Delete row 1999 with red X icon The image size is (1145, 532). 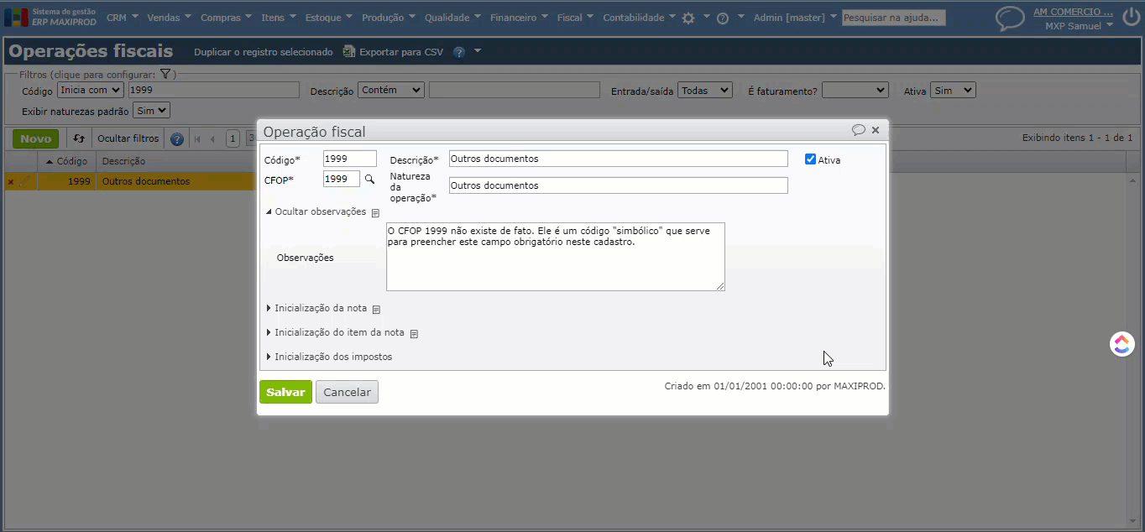pos(11,182)
